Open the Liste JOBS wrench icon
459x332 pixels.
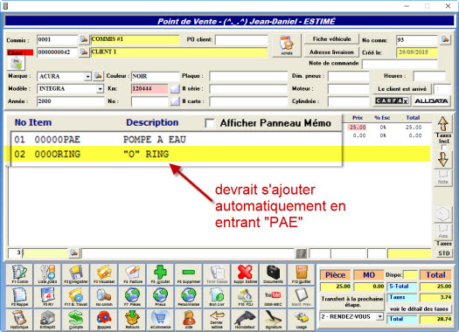coord(48,274)
